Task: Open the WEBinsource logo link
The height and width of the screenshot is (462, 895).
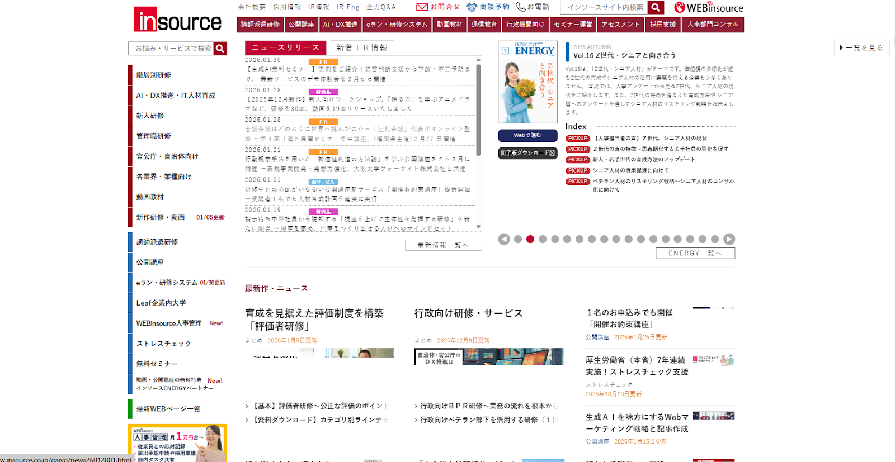Action: point(709,7)
